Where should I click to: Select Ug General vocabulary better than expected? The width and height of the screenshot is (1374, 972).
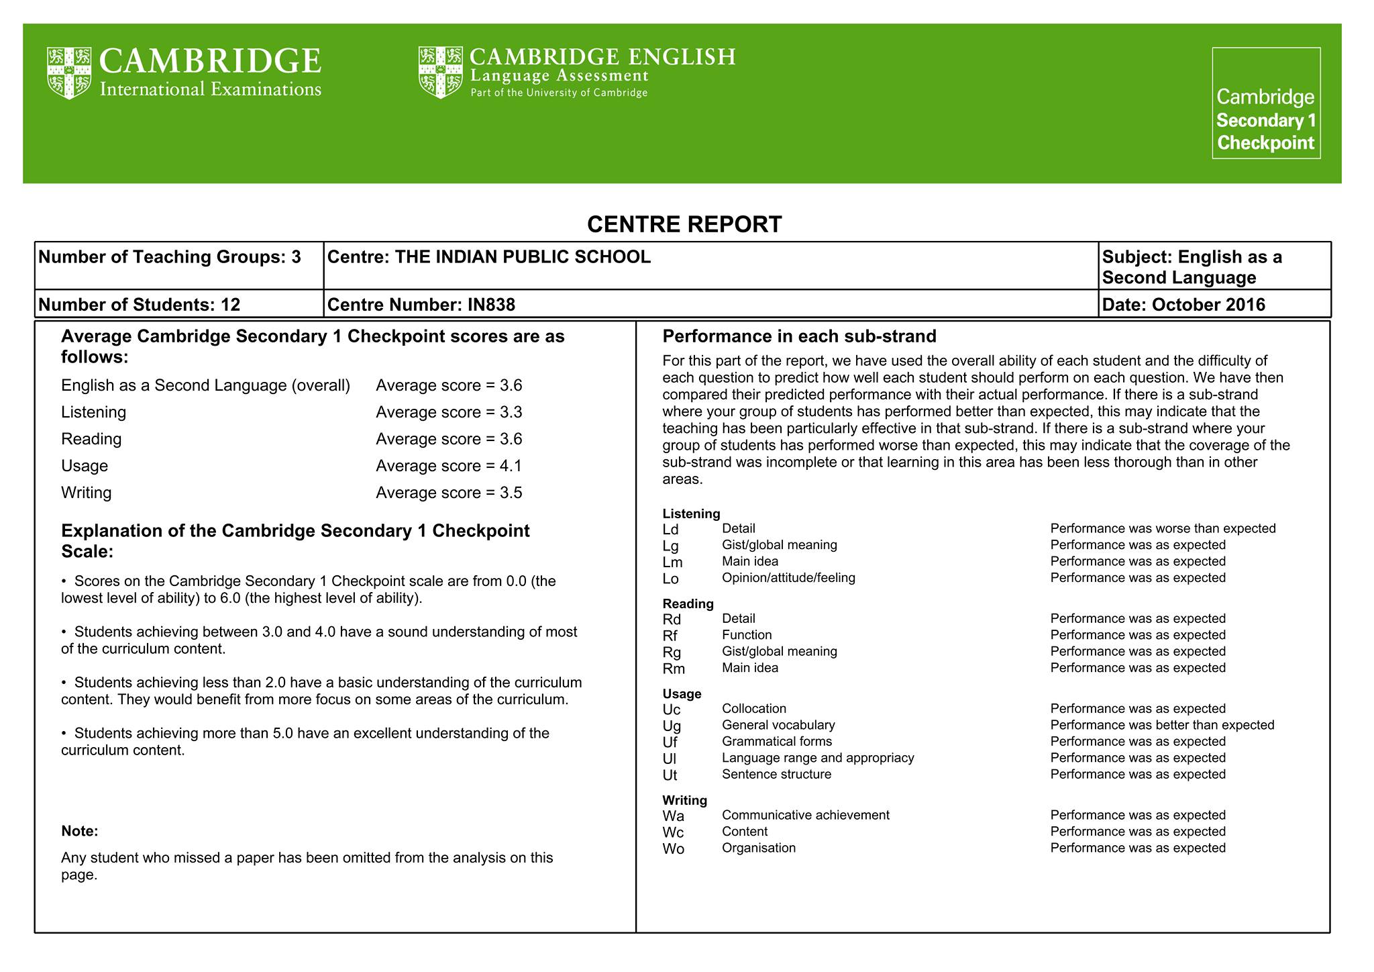tap(968, 726)
